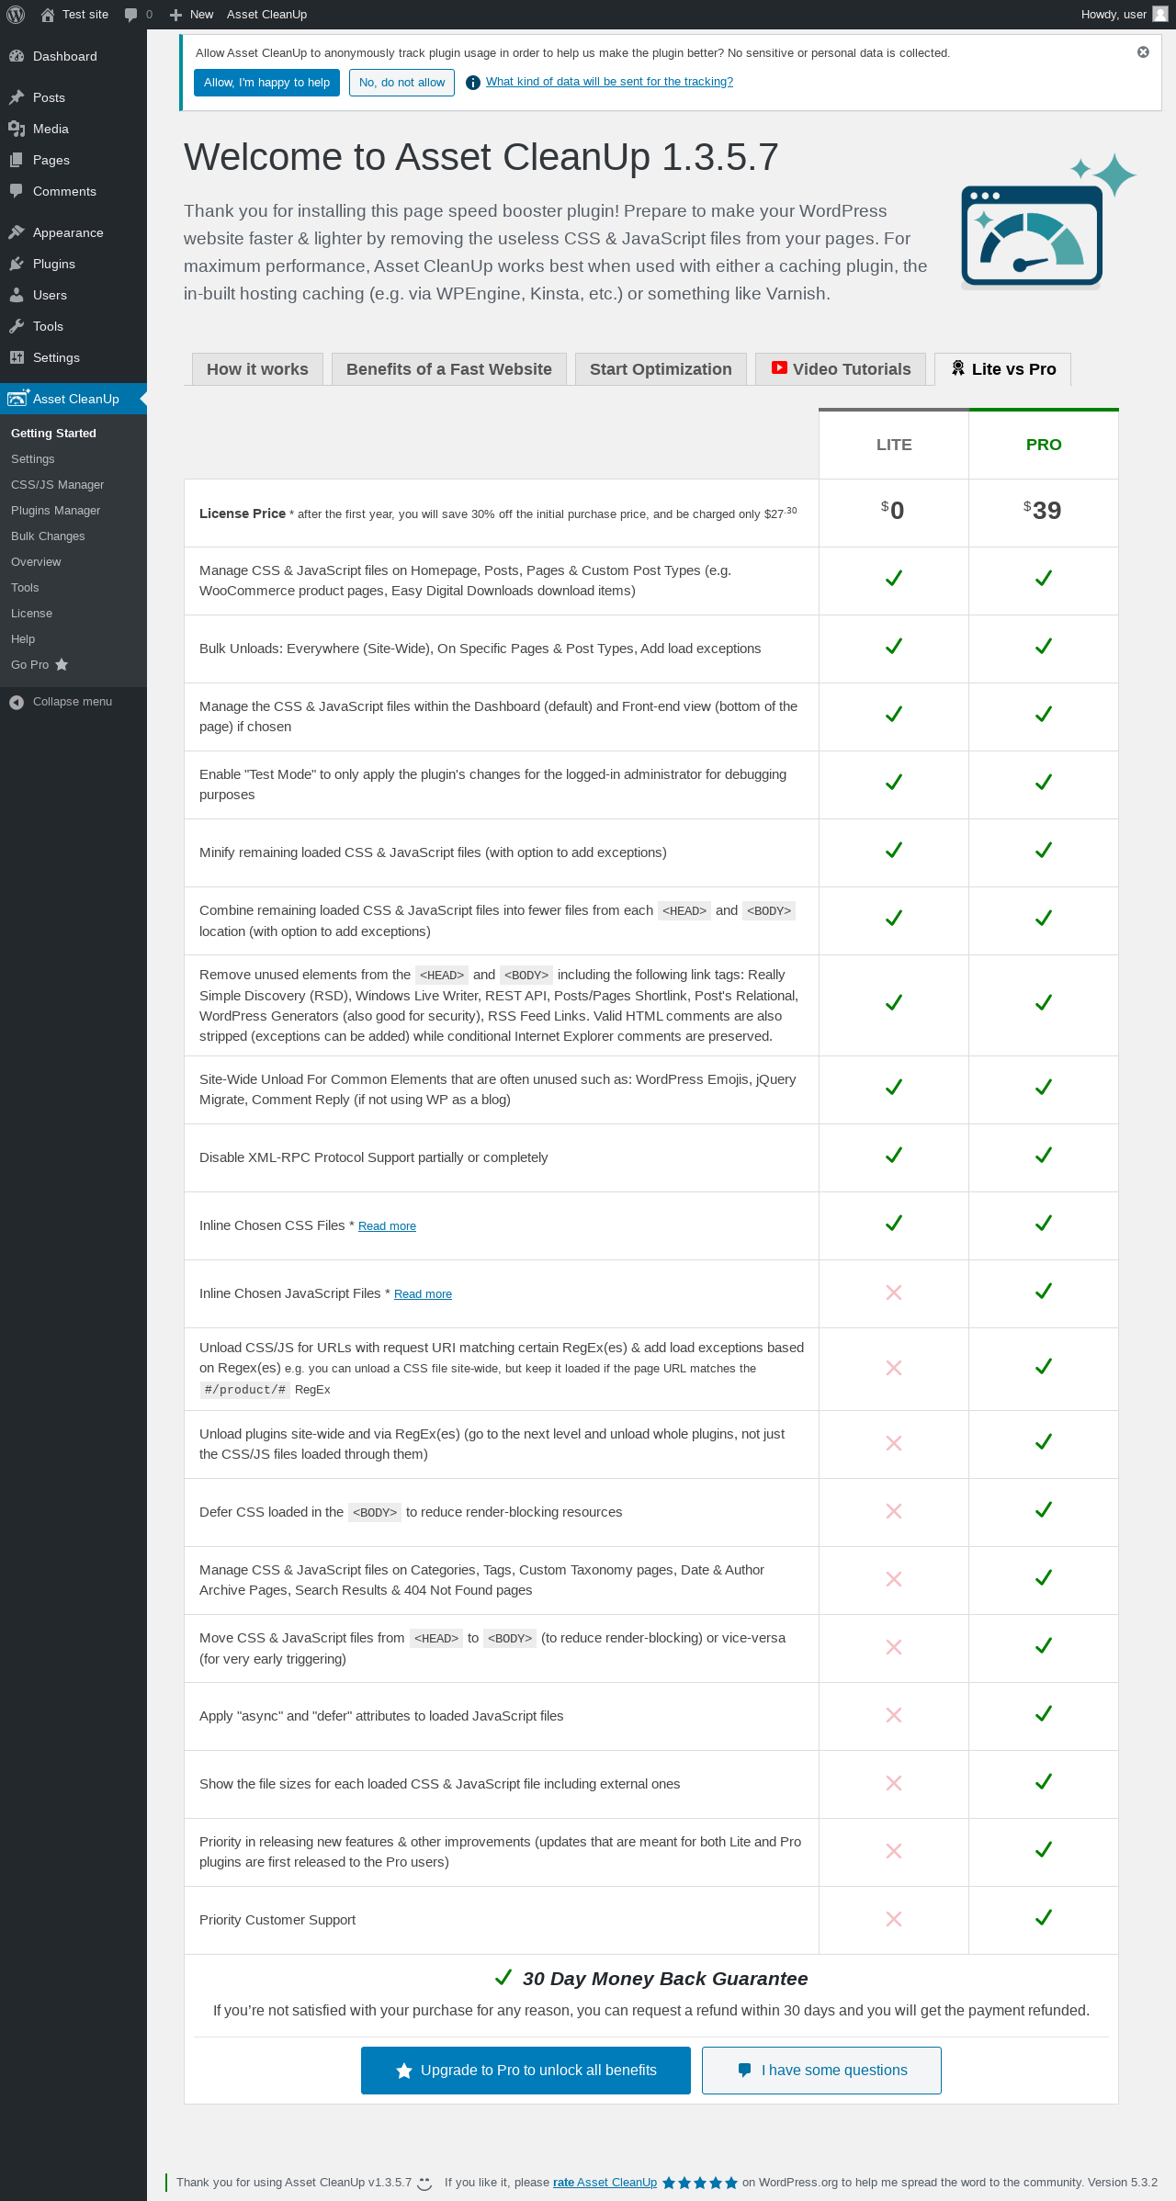The image size is (1176, 2201).
Task: Click Go Pro in the submenu
Action: (x=40, y=665)
